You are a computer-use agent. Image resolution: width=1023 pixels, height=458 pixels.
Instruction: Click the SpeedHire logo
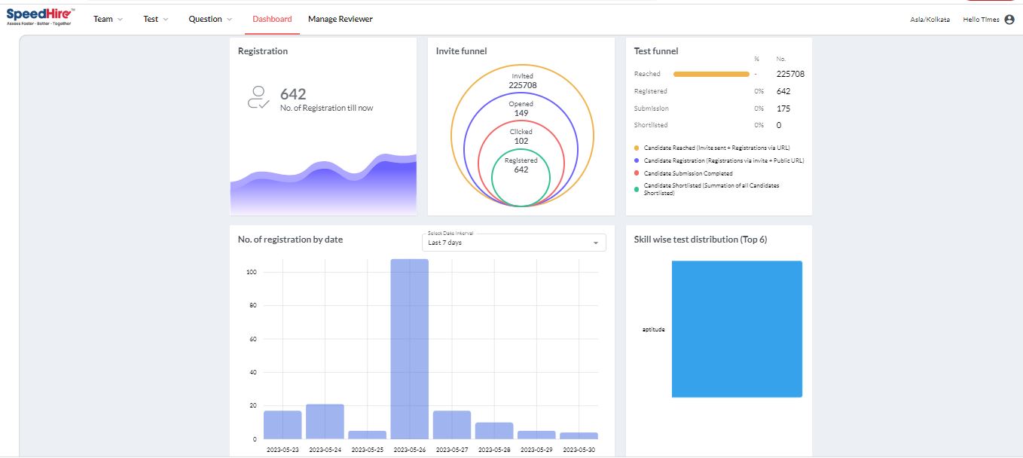point(41,17)
